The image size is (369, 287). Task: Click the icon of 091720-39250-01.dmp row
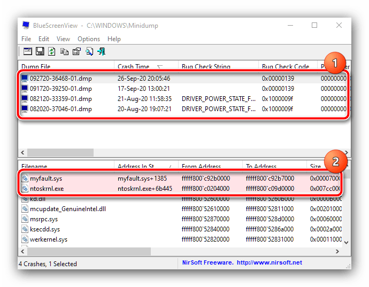pos(25,89)
